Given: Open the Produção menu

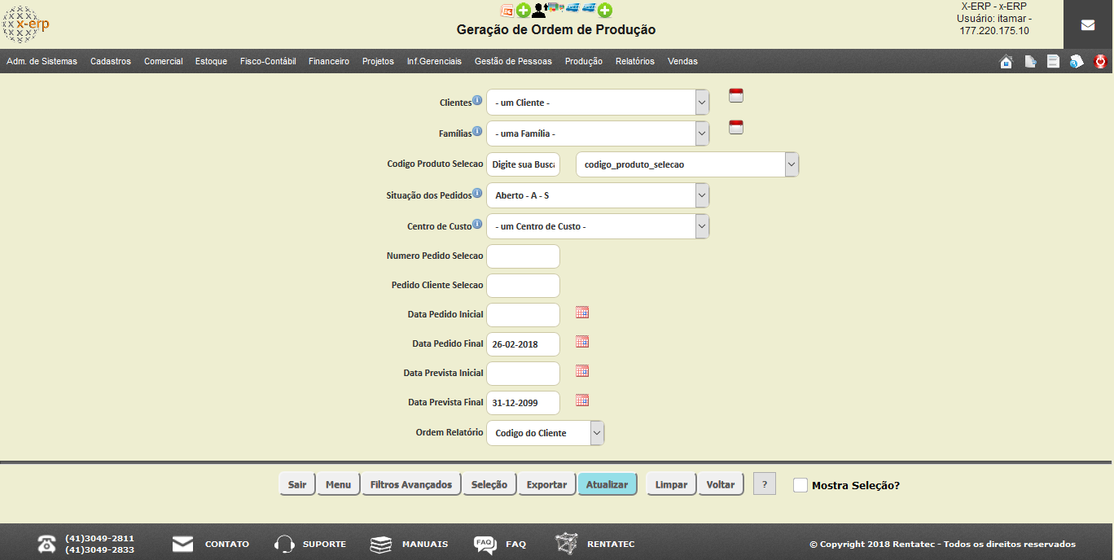Looking at the screenshot, I should pos(584,61).
